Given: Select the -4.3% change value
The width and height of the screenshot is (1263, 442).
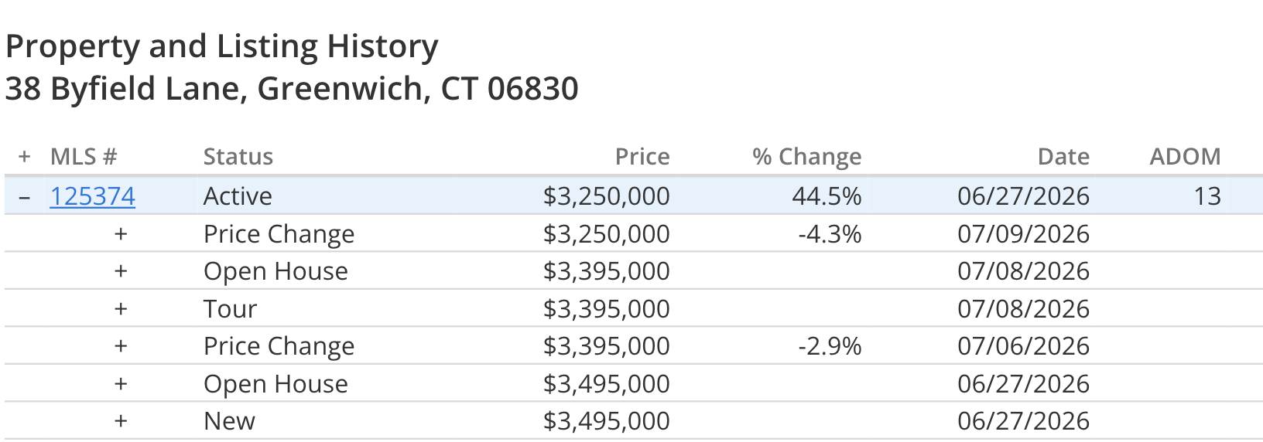Looking at the screenshot, I should tap(830, 234).
